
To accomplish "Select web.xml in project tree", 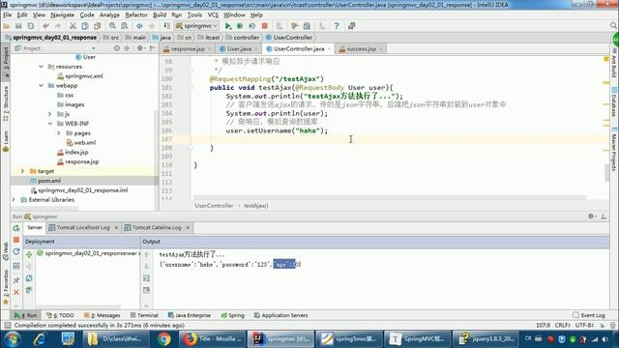I will 84,142.
